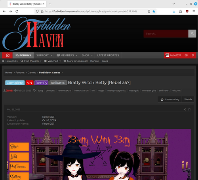
Task: Open the inbox envelope icon
Action: 186,55
